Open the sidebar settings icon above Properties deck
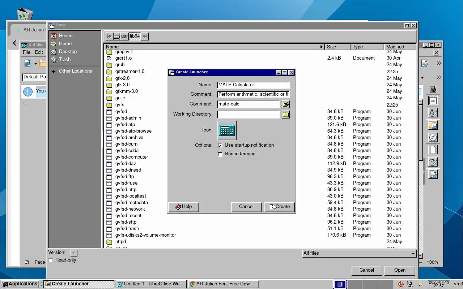463x289 pixels. [433, 89]
